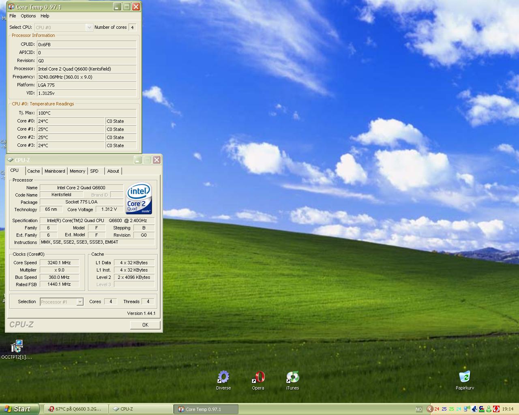Screen dimensions: 519x415
Task: Open the Options menu in Core Temp
Action: click(x=28, y=16)
